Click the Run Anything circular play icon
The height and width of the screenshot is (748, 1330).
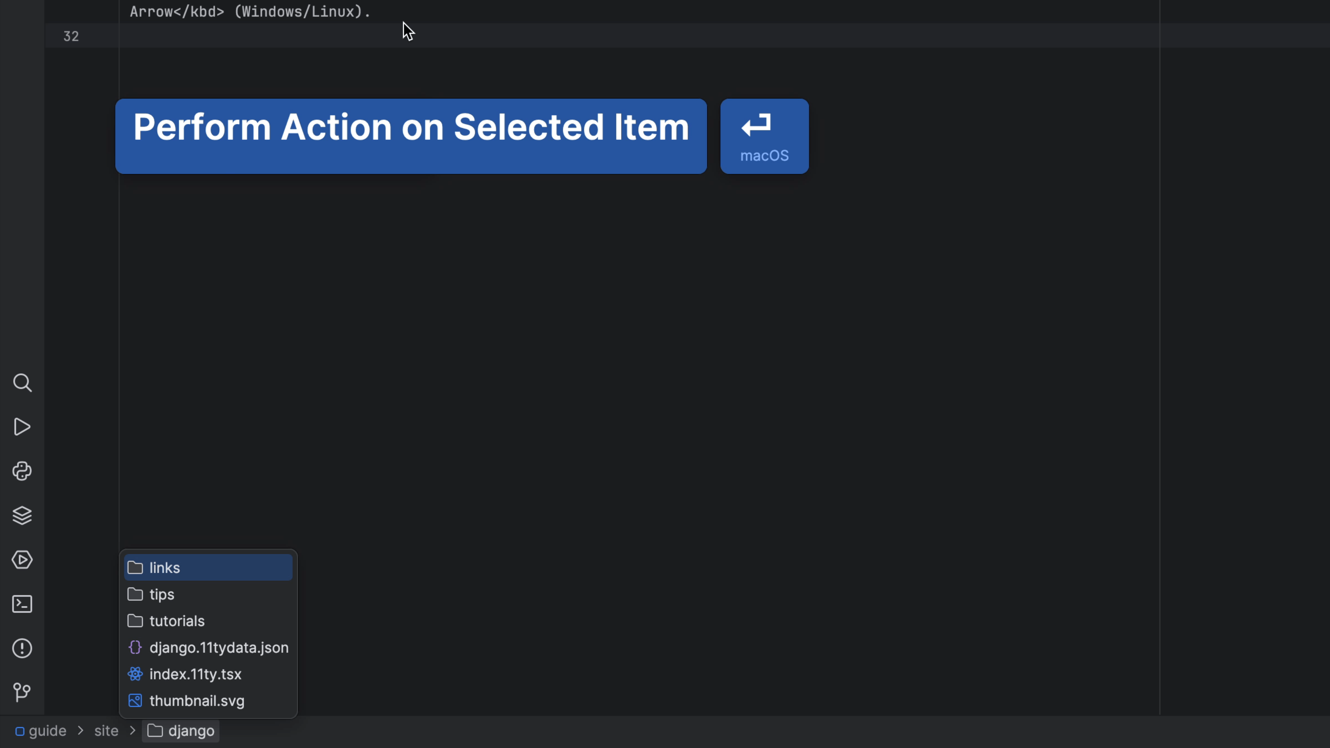click(22, 560)
